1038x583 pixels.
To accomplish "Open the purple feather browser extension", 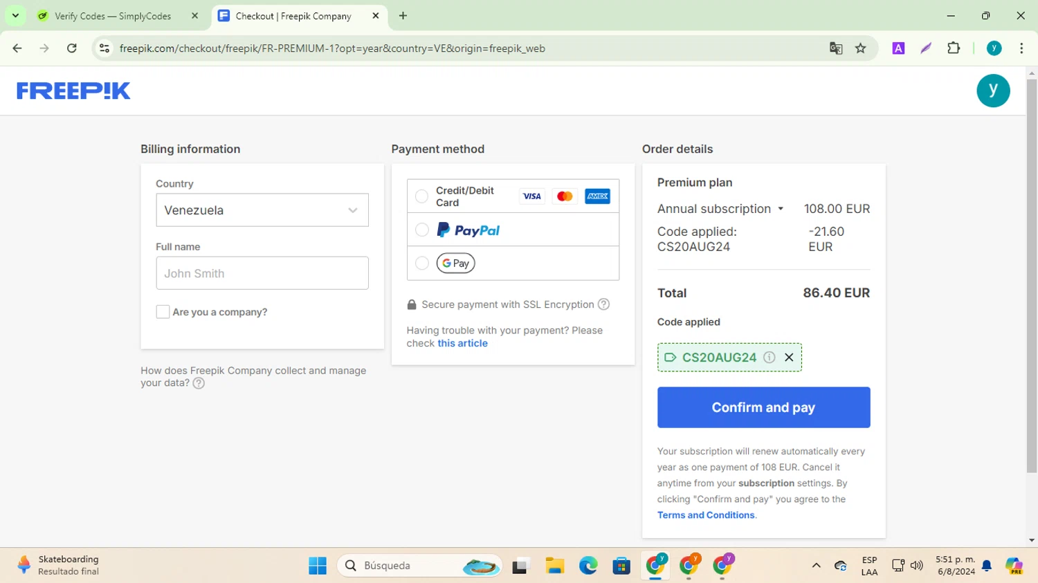I will [926, 48].
